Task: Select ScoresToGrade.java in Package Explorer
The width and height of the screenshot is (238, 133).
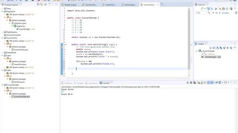Action: pyautogui.click(x=22, y=97)
